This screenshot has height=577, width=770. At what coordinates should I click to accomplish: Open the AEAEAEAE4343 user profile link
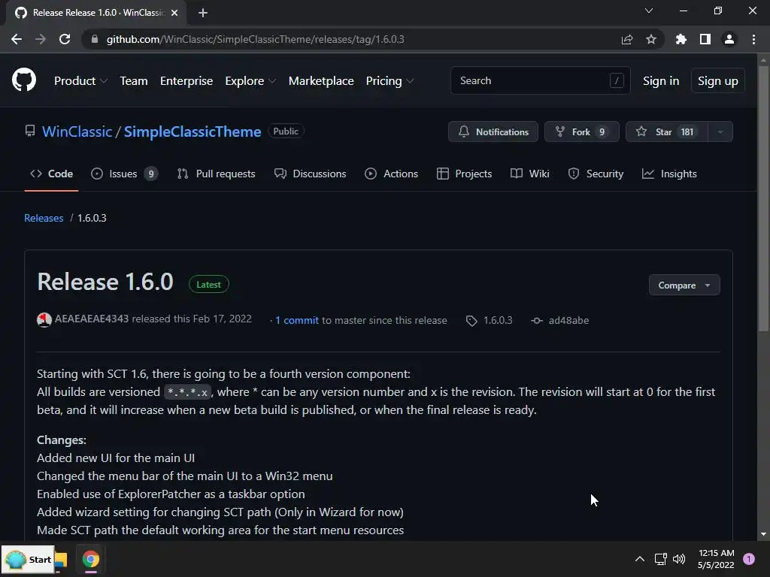tap(91, 319)
